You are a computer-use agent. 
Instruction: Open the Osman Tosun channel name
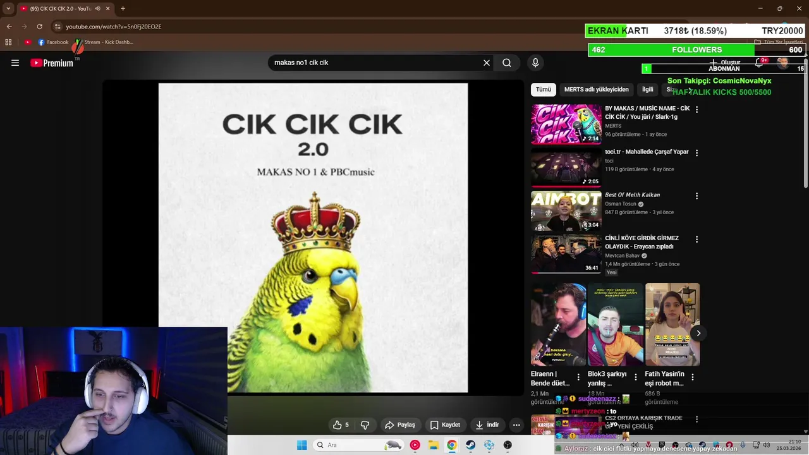pyautogui.click(x=621, y=204)
